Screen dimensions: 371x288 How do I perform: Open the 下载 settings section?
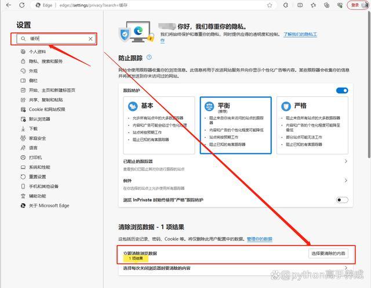point(33,128)
